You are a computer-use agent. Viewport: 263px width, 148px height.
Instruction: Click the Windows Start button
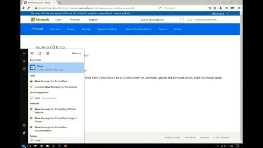tap(23, 146)
